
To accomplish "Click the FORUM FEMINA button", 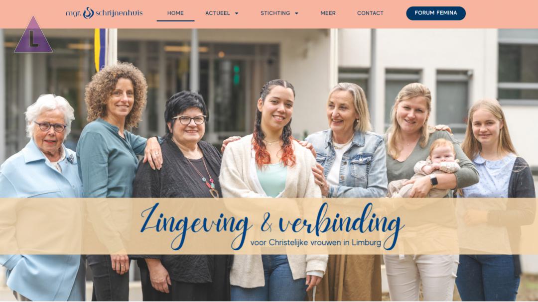I will (x=436, y=13).
